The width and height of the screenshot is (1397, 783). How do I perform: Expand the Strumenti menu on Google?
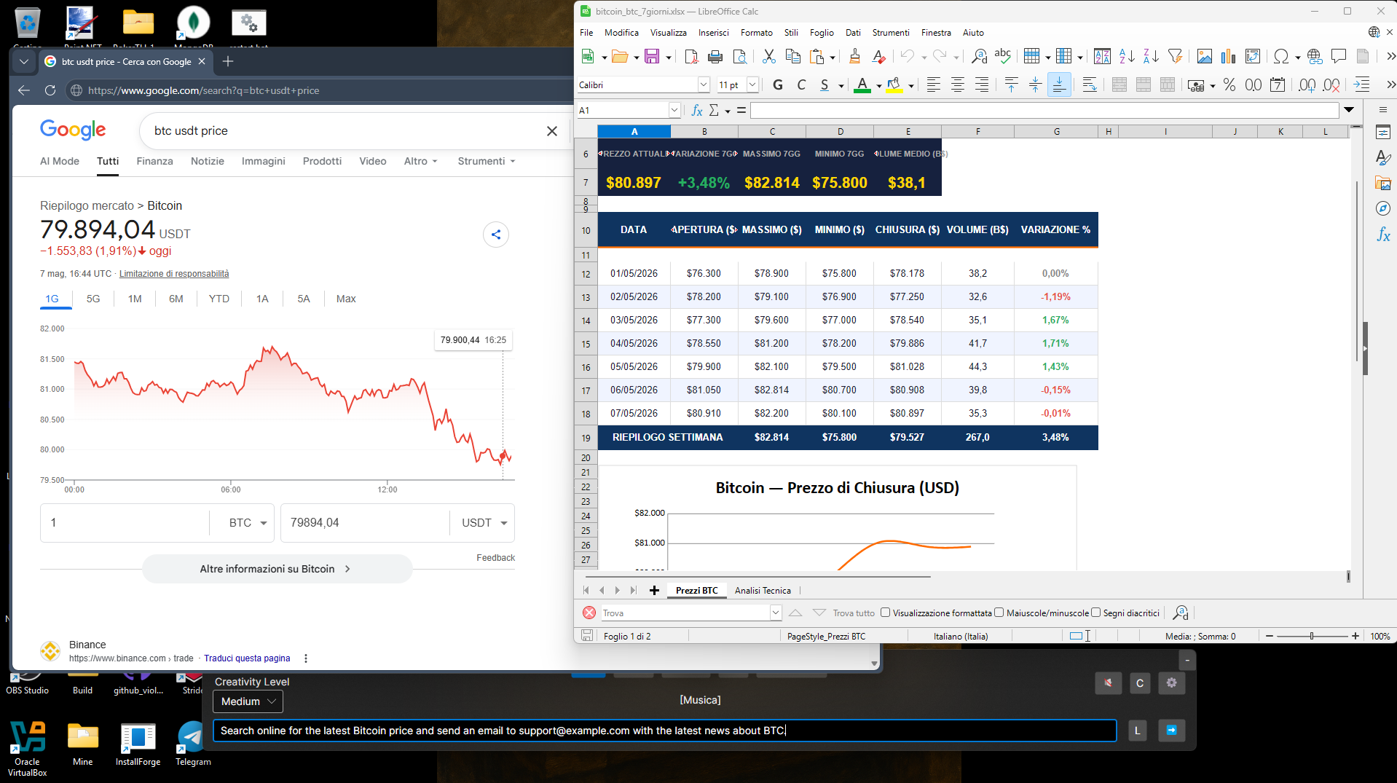pyautogui.click(x=486, y=161)
